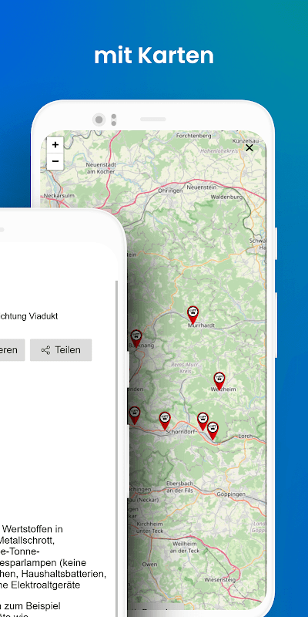Select the map marker at Backnang
Screen dimensions: 308x617
(136, 339)
